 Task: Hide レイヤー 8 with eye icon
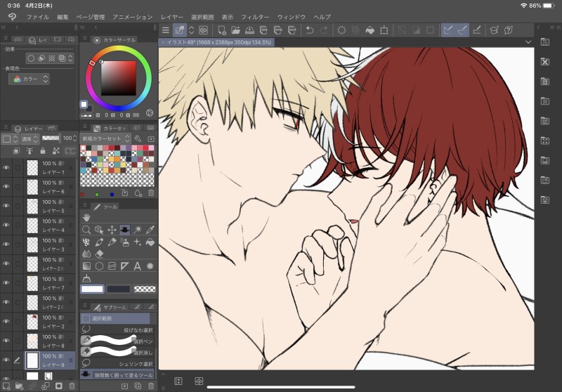[x=6, y=341]
